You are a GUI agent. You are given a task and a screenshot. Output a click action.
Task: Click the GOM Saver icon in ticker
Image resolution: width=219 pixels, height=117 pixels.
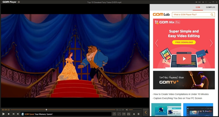point(22,114)
